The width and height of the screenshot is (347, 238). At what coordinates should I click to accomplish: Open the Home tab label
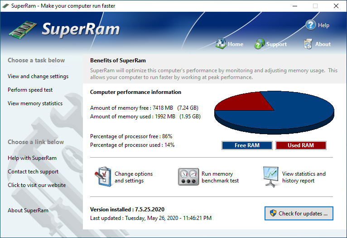coord(236,44)
